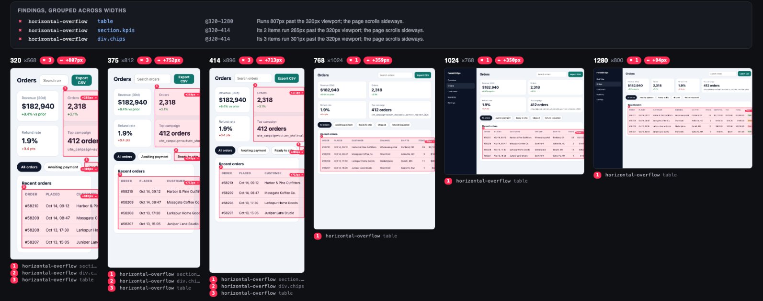Focus the search field in the 375 preview
This screenshot has width=763, height=301.
pos(152,79)
